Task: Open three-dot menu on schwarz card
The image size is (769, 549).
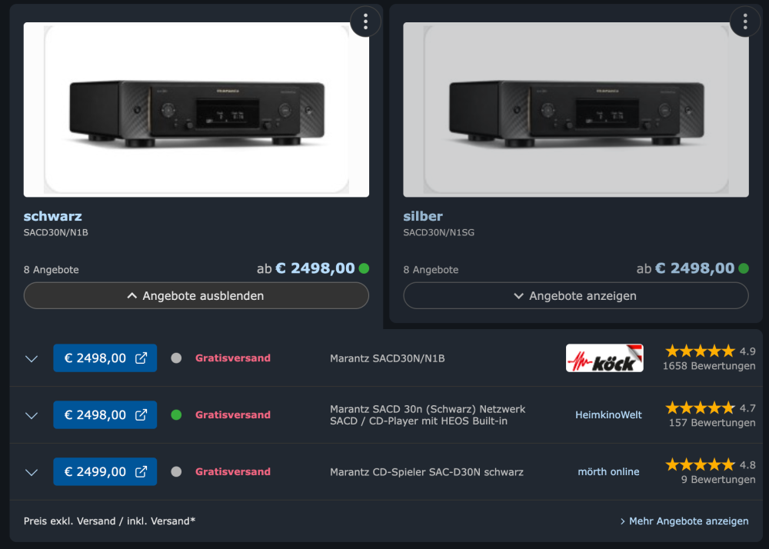Action: click(x=365, y=22)
